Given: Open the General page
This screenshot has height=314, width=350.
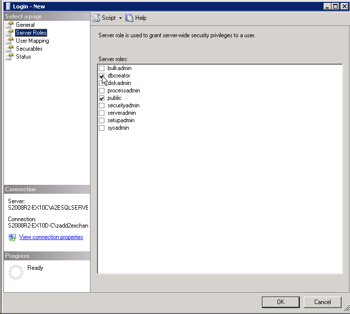Looking at the screenshot, I should pos(25,25).
